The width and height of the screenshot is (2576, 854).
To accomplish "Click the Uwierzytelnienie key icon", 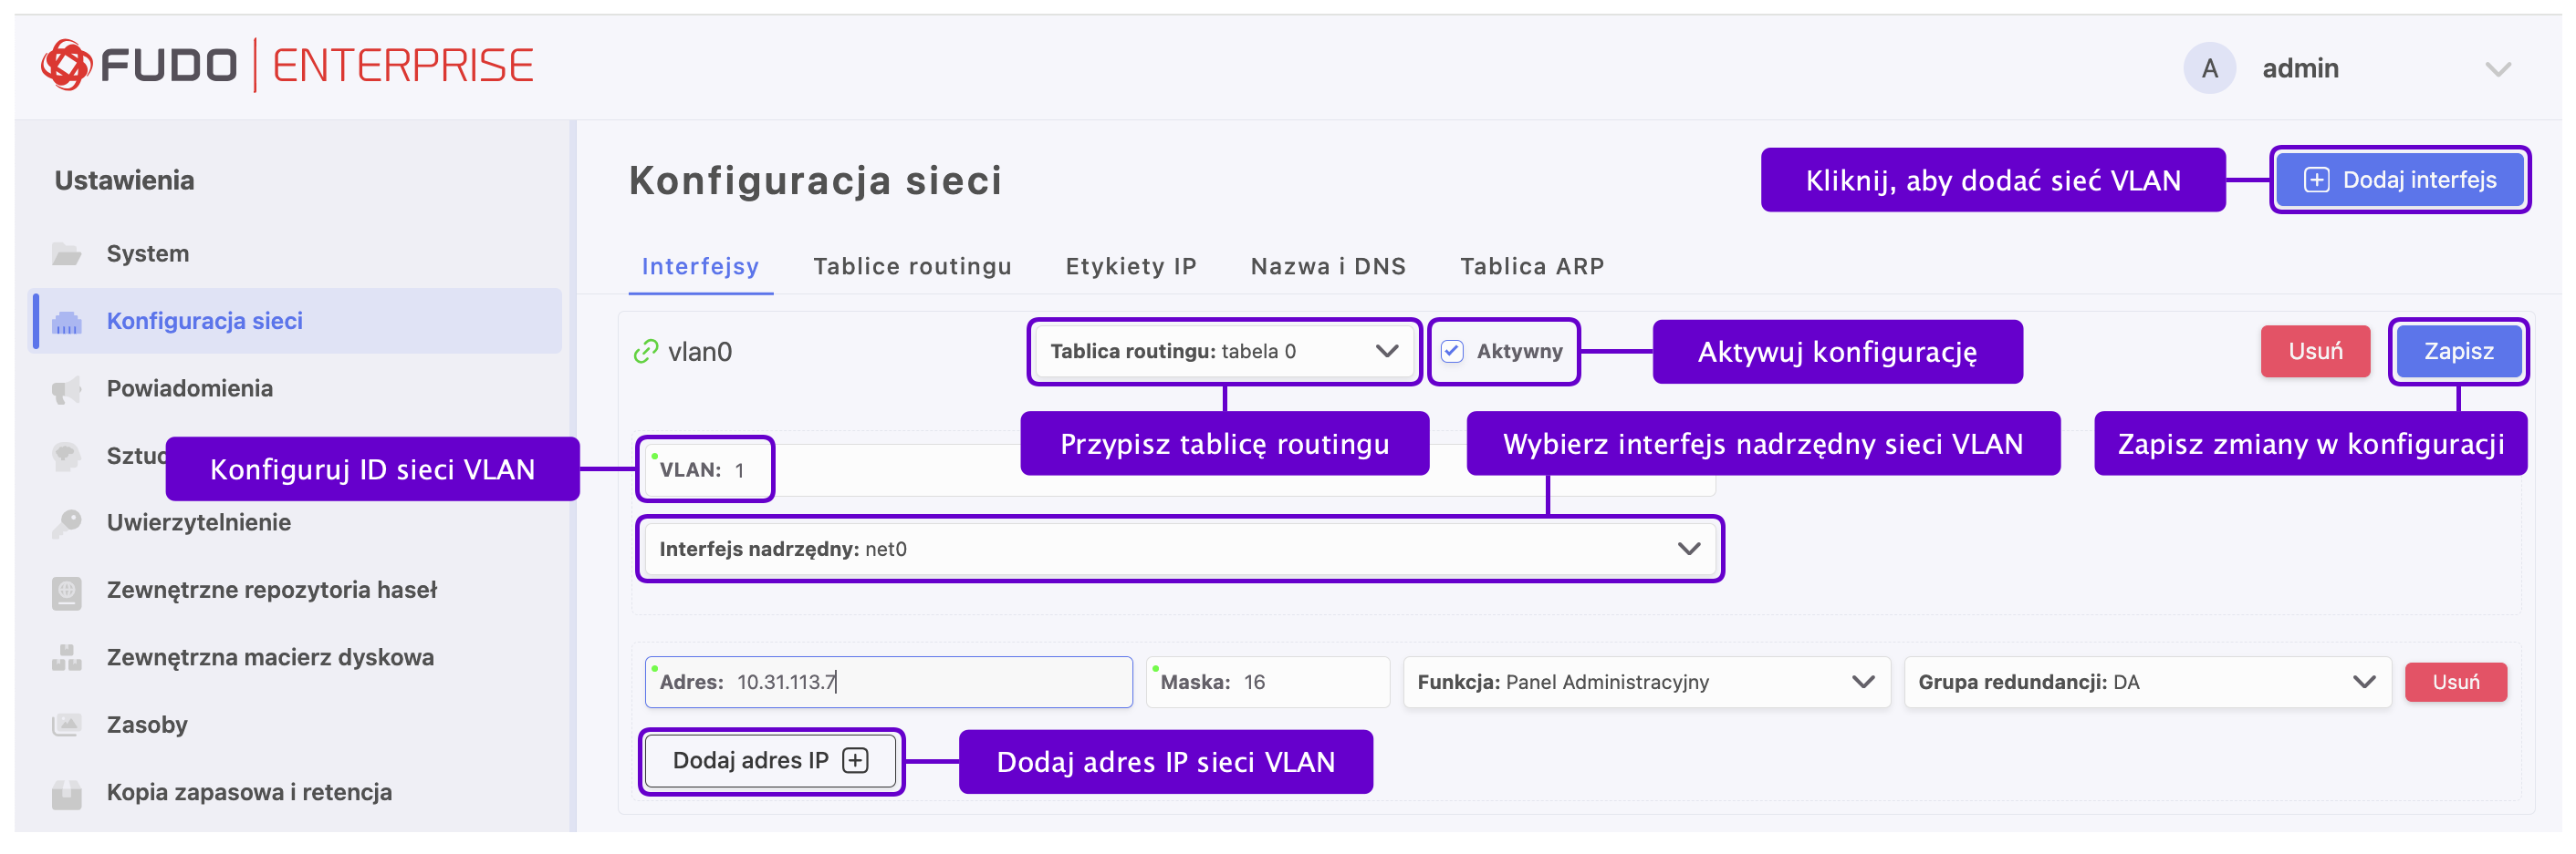I will [67, 522].
